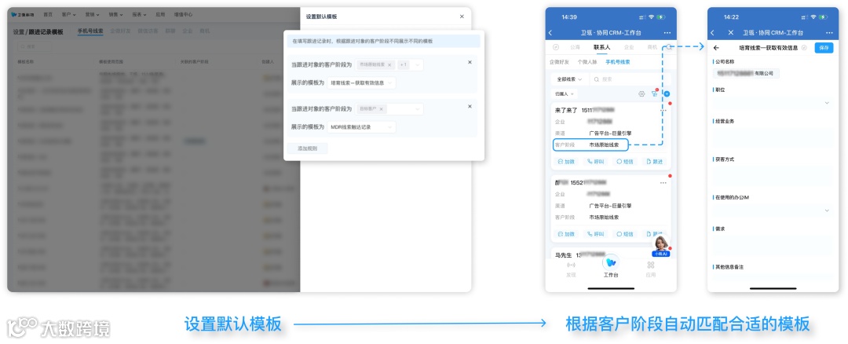The image size is (848, 344).
Task: Go to 发现 in bottom navigation
Action: click(571, 269)
